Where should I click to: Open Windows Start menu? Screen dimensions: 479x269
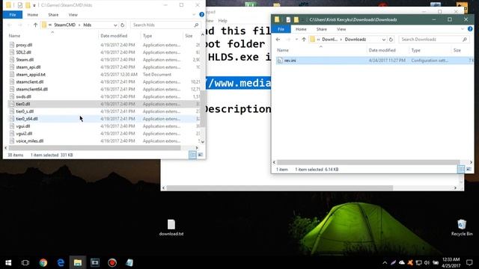[8, 262]
